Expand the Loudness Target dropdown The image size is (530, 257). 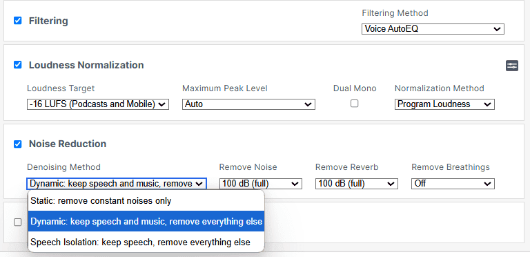coord(98,104)
